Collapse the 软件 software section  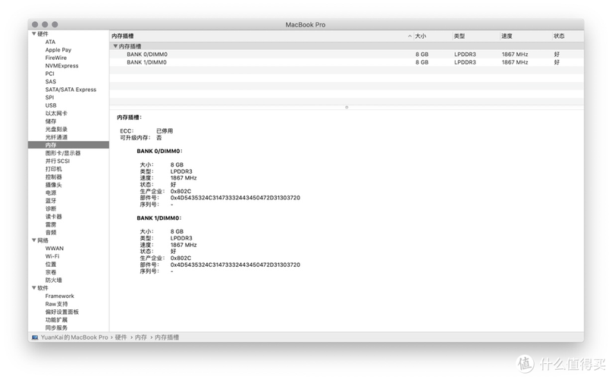[34, 288]
